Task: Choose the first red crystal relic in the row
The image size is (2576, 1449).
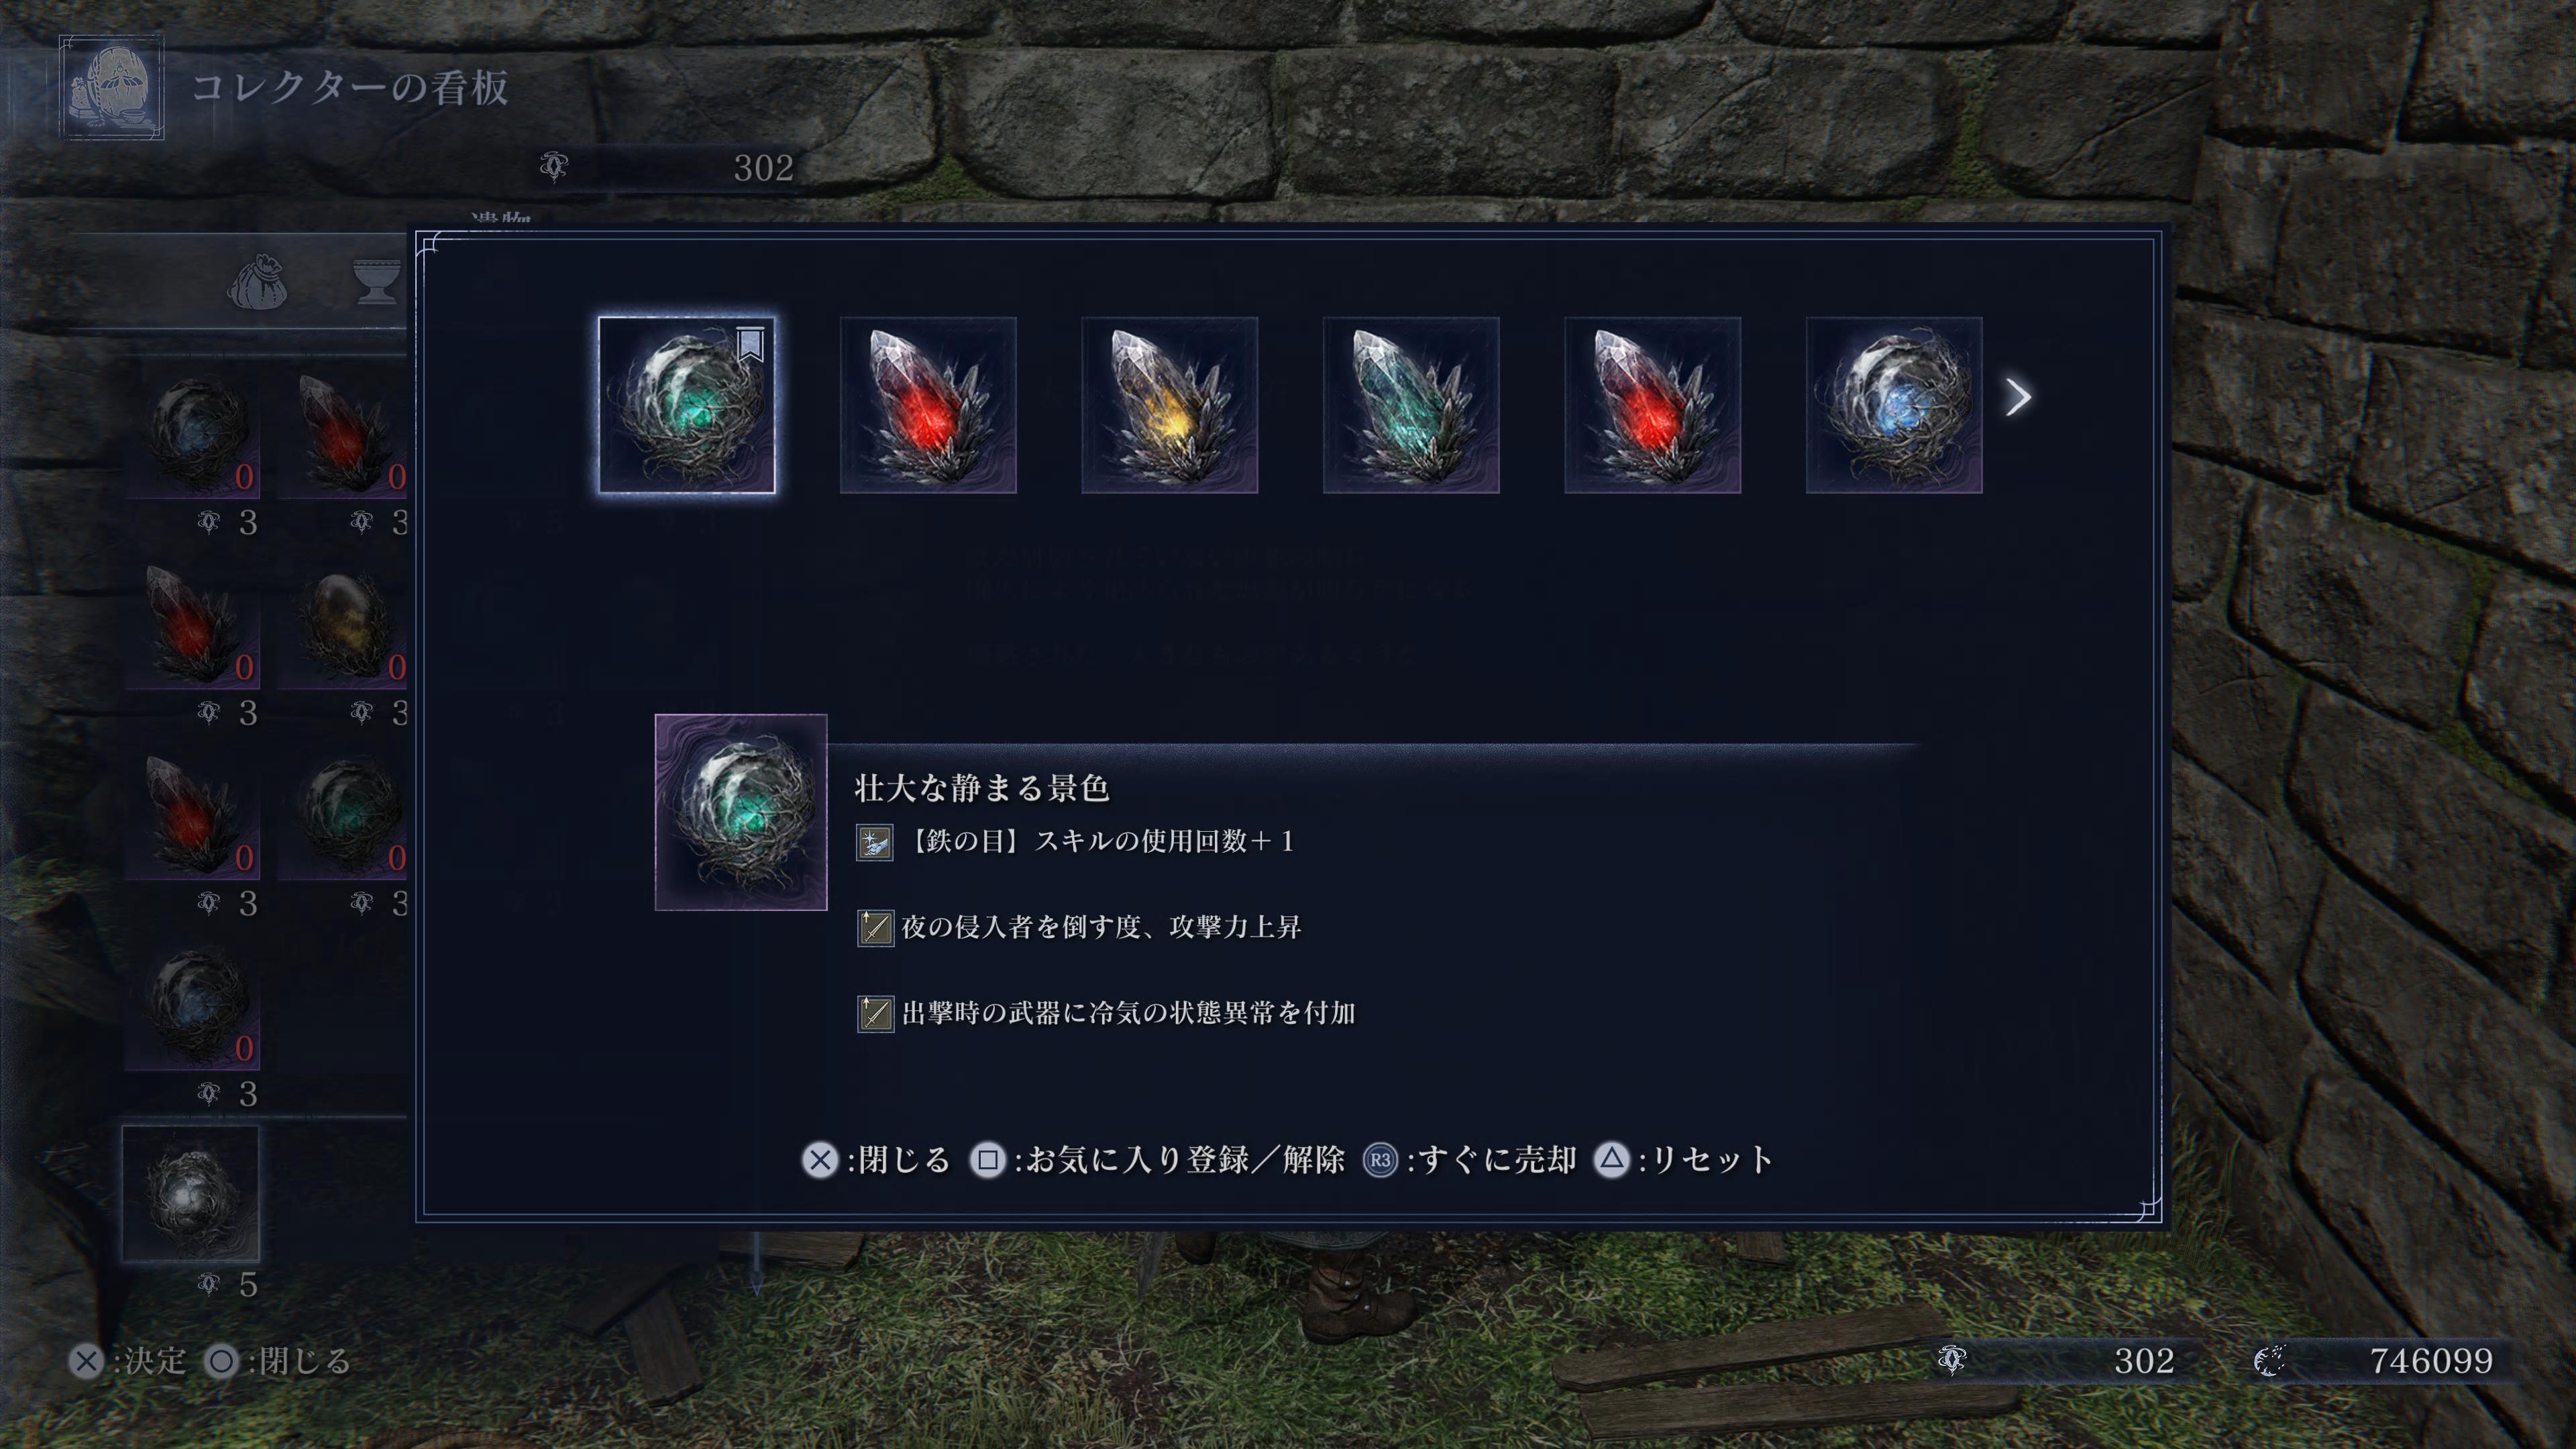Action: pyautogui.click(x=928, y=405)
